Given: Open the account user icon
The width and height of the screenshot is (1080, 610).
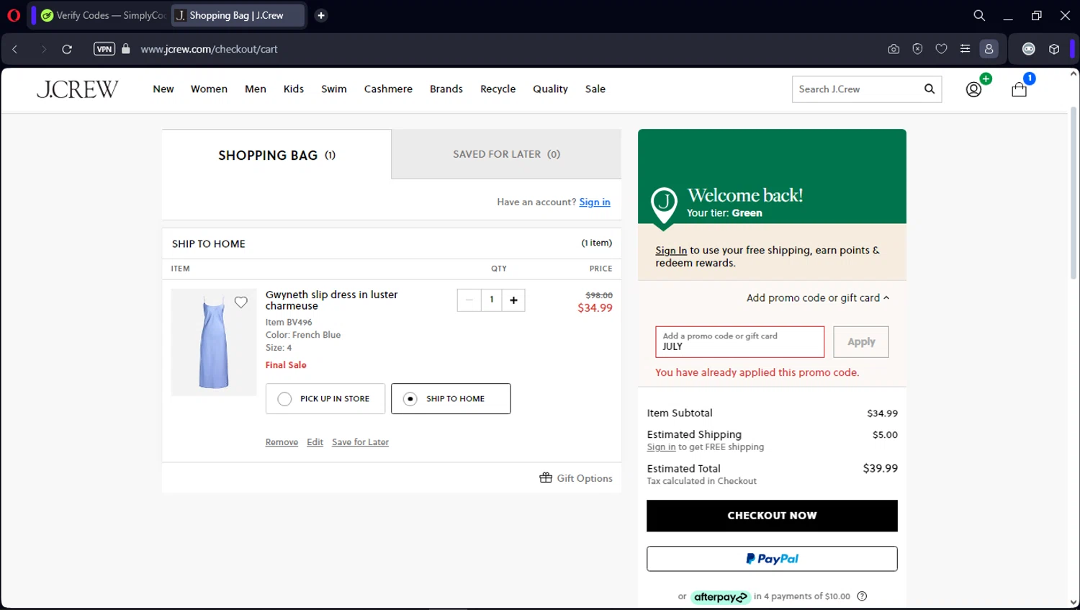Looking at the screenshot, I should tap(973, 89).
